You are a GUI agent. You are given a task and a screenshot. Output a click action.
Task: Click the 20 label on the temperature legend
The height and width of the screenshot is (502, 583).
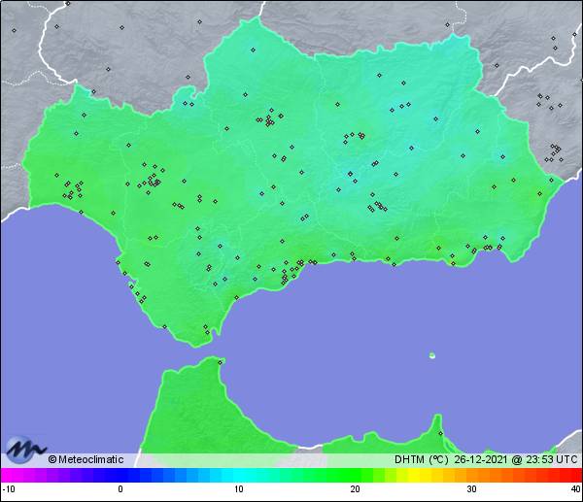[356, 489]
